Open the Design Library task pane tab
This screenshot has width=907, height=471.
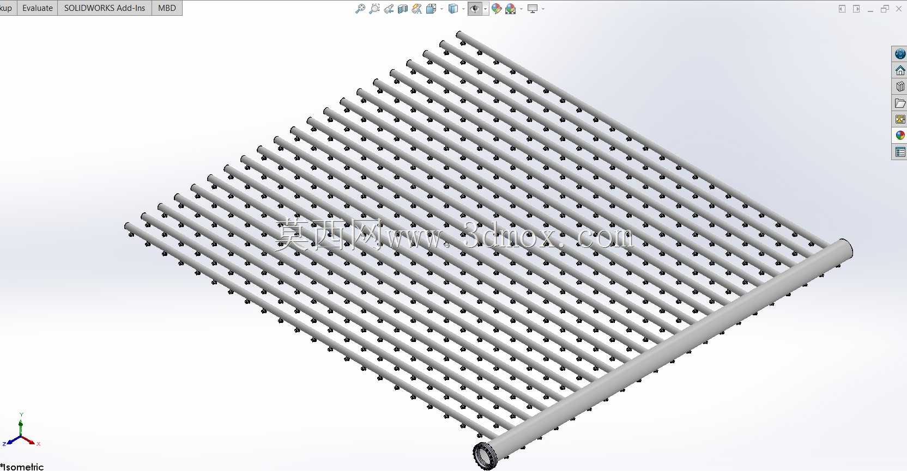click(900, 87)
